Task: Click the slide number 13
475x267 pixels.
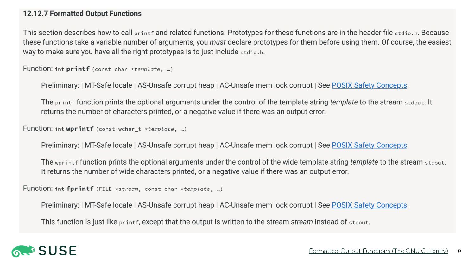Action: [459, 251]
